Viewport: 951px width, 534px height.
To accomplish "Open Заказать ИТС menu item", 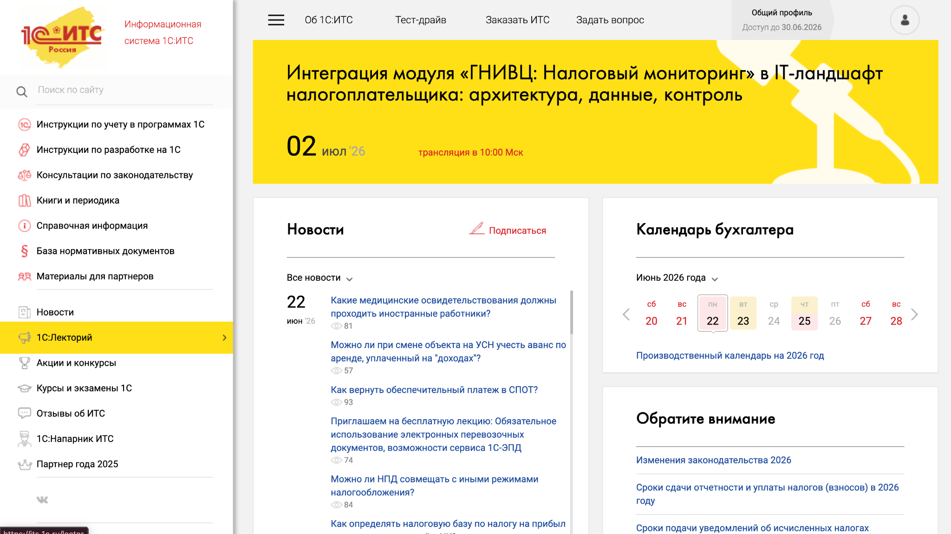I will (517, 20).
